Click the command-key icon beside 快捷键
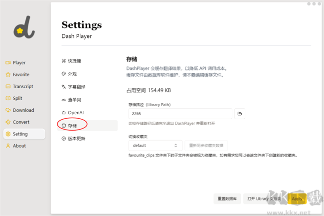The width and height of the screenshot is (324, 216). 64,61
